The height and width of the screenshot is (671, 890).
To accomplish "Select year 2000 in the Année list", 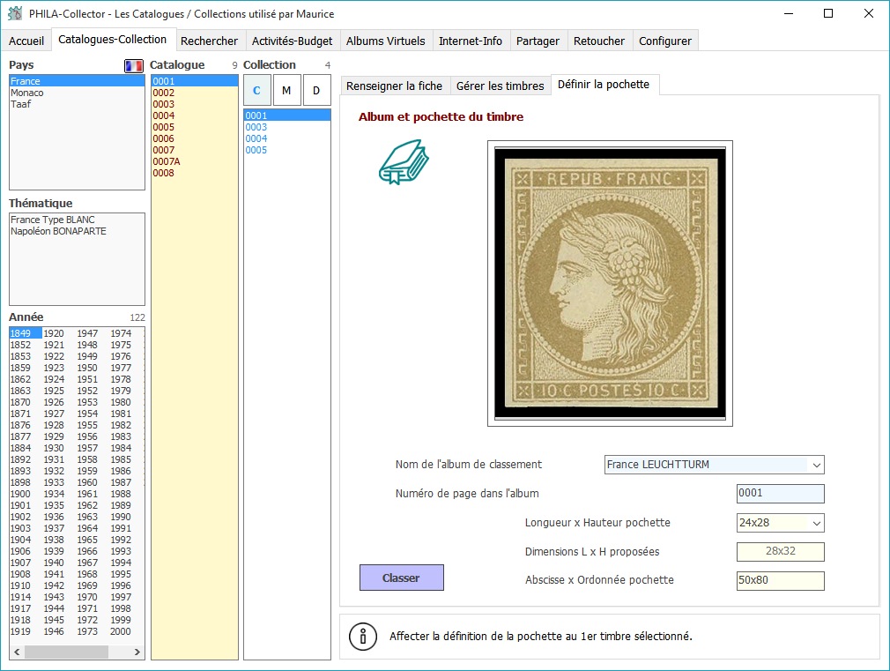I will pos(121,631).
